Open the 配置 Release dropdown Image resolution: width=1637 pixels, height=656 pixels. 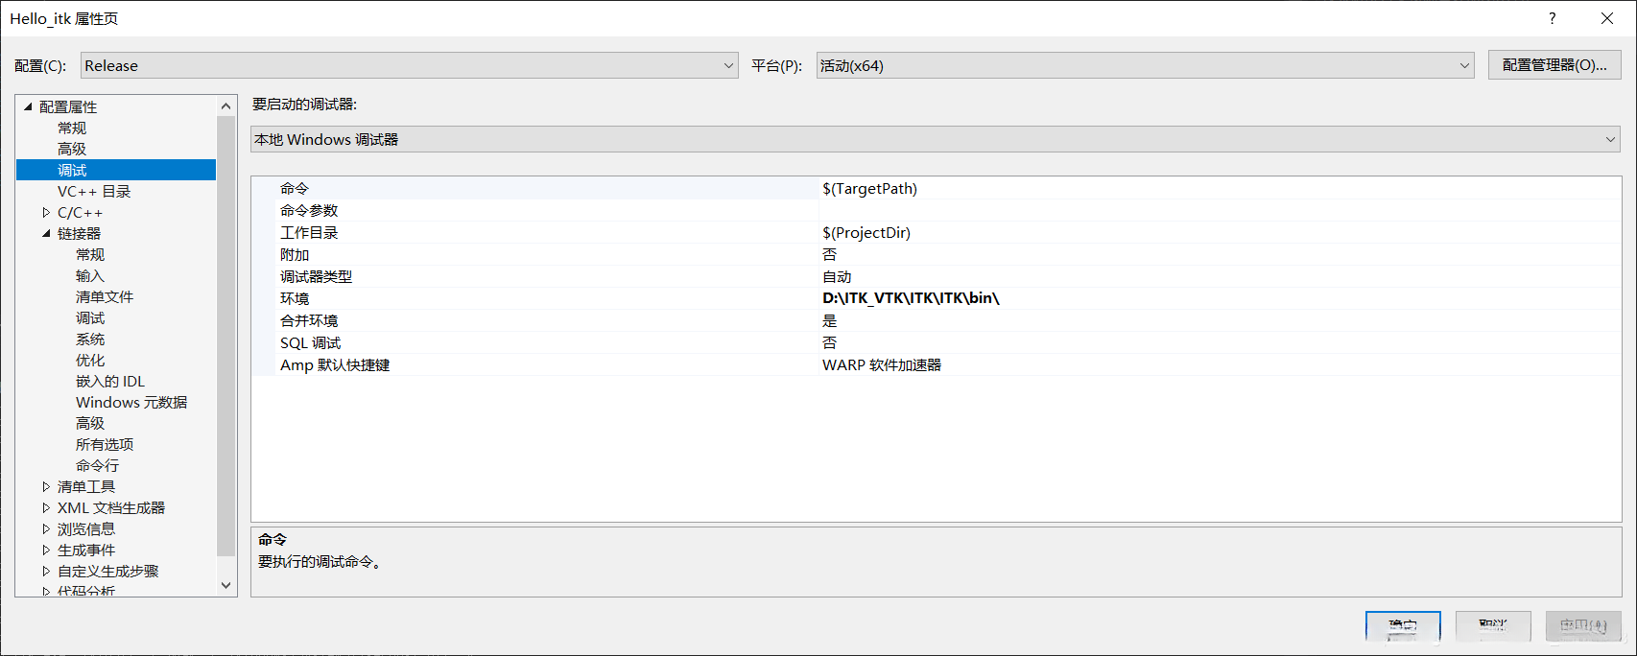pyautogui.click(x=727, y=65)
